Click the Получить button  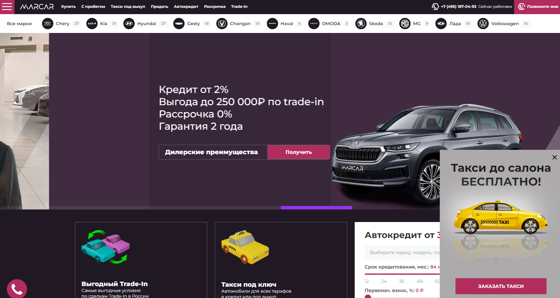point(299,152)
